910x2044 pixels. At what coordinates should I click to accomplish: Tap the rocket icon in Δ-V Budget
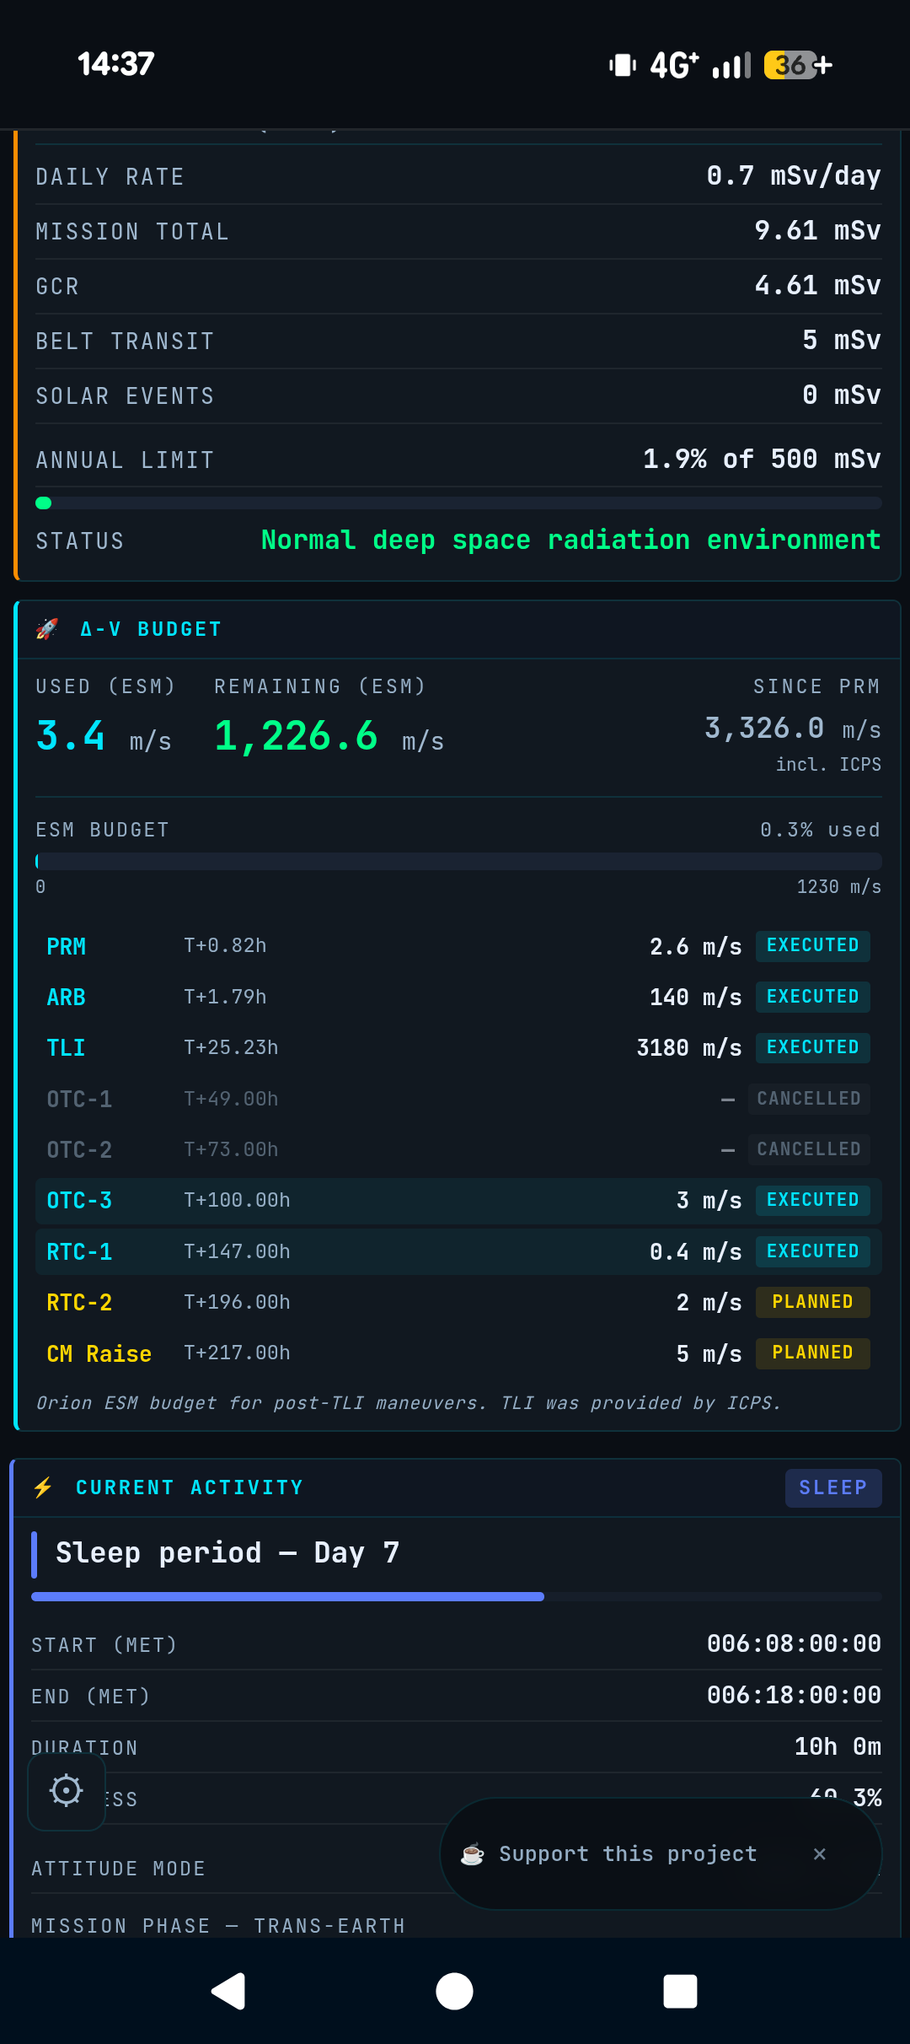47,629
